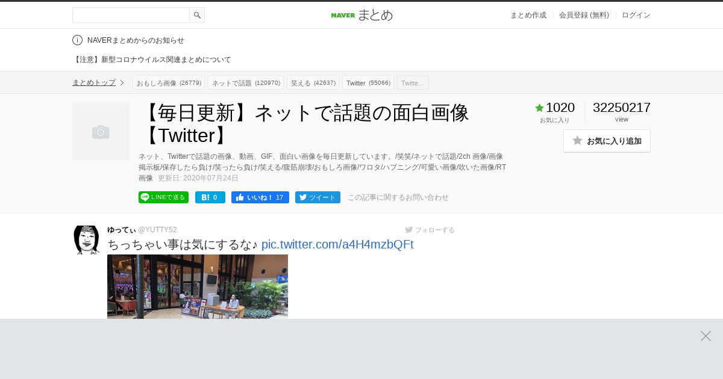
Task: Focus the search input field
Action: [131, 15]
